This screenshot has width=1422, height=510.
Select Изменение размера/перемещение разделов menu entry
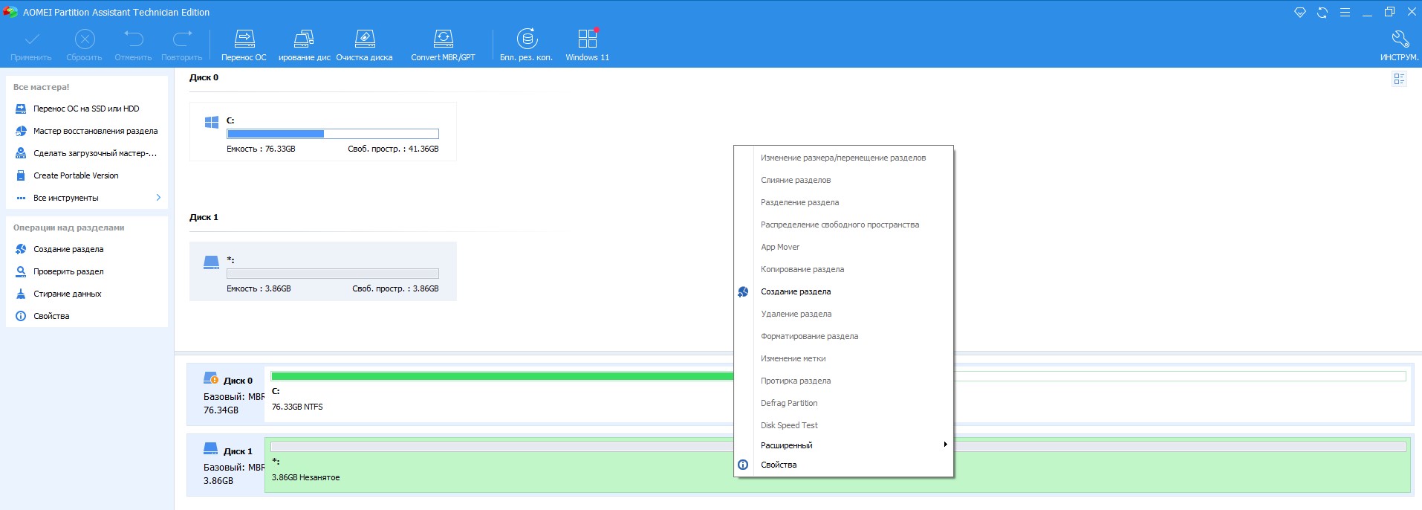tap(843, 158)
